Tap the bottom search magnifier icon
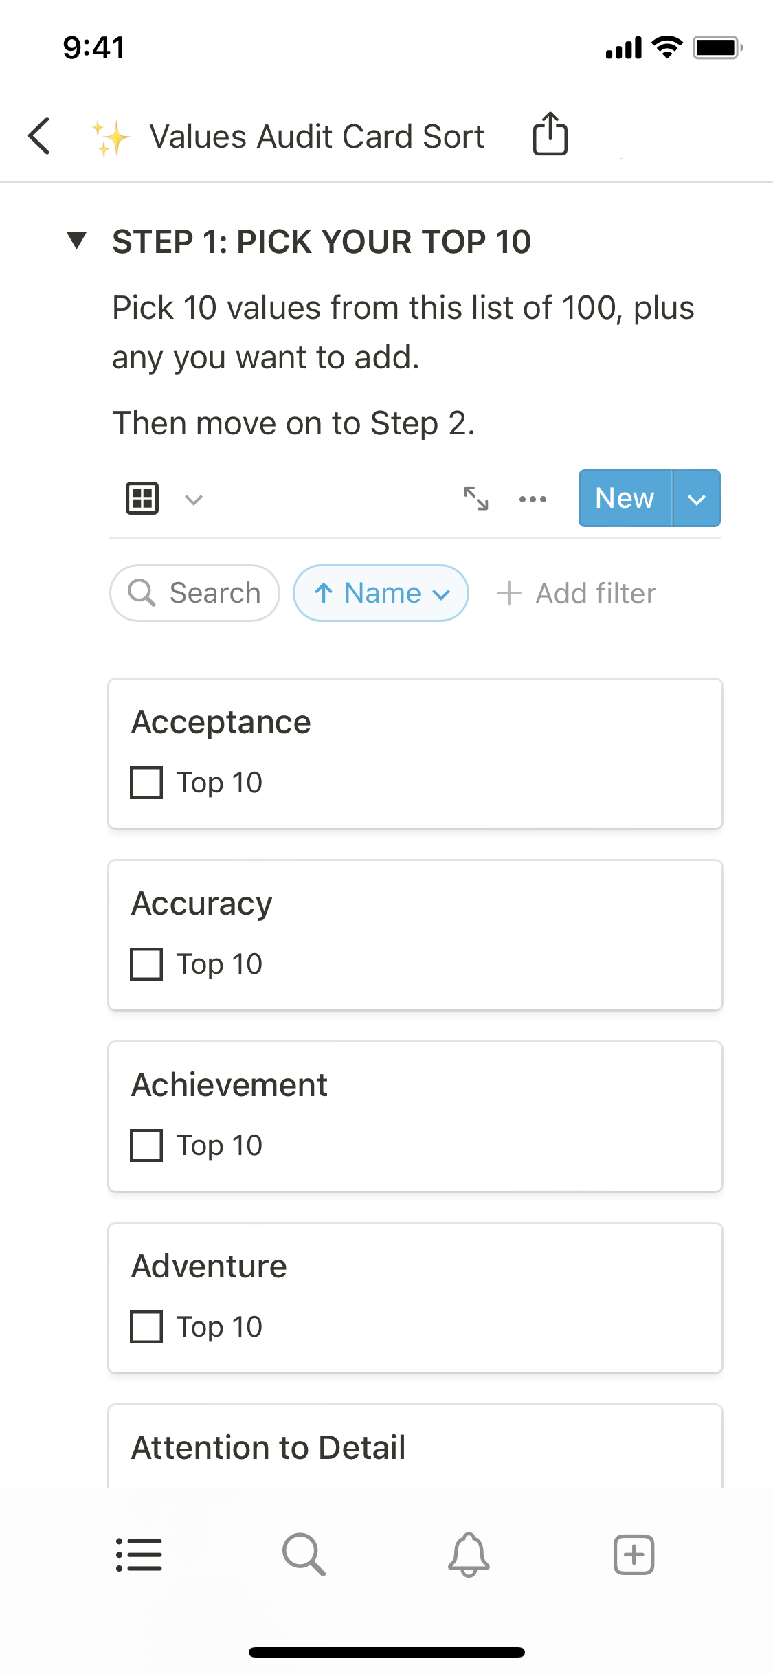The image size is (773, 1674). tap(304, 1554)
